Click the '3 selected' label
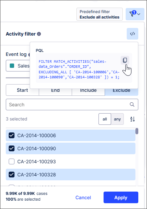The image size is (147, 209). 17,119
